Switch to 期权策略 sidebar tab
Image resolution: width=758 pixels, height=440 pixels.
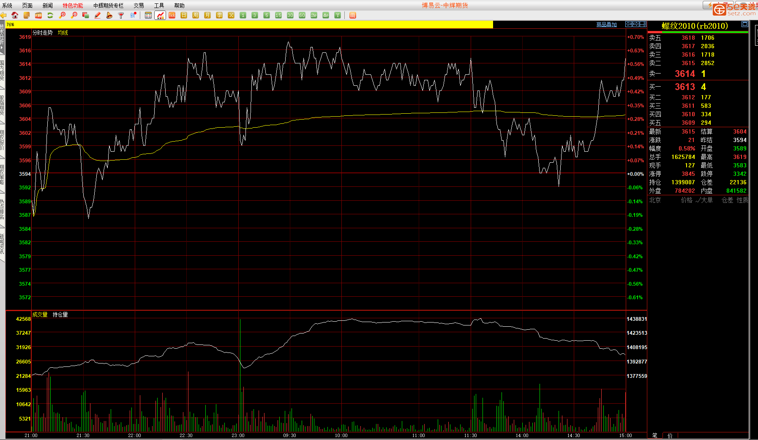(x=2, y=175)
